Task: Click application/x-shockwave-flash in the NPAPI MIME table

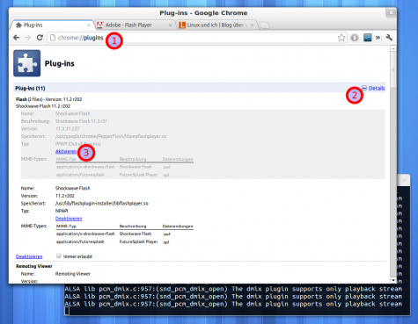Action: [85, 234]
